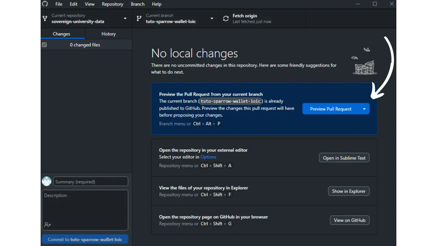Expand the Current branch dropdown
Image resolution: width=437 pixels, height=246 pixels.
[x=212, y=18]
